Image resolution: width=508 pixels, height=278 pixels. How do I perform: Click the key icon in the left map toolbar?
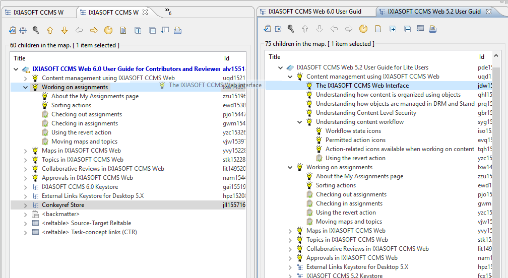coord(36,30)
